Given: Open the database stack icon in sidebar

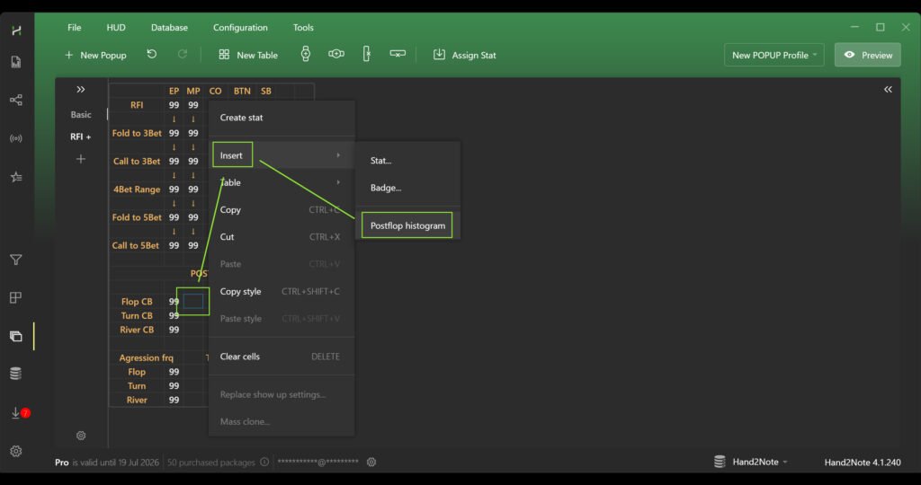Looking at the screenshot, I should click(15, 374).
